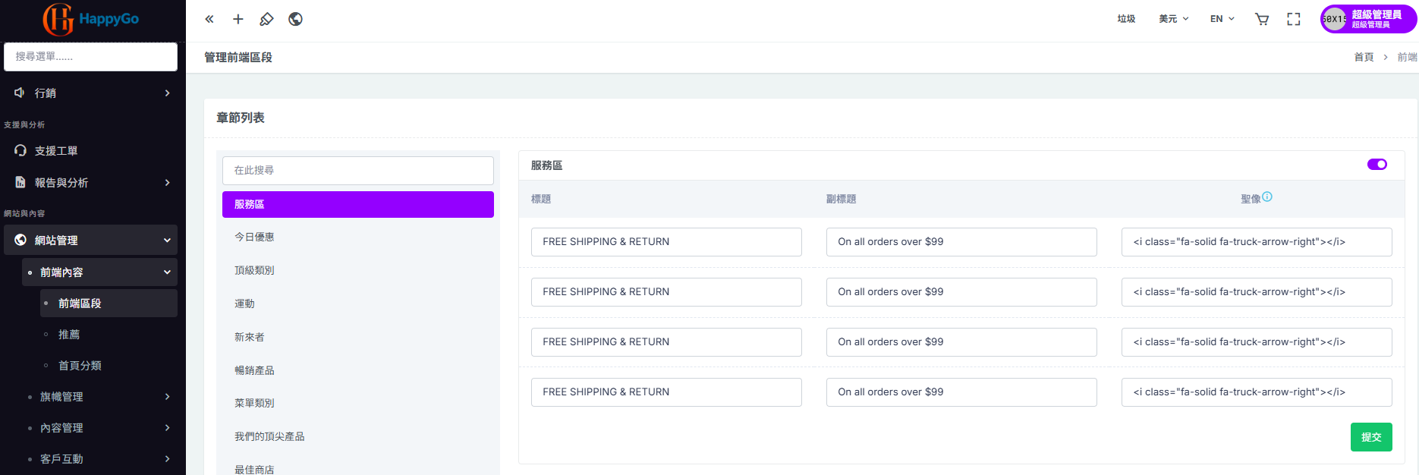Click the double-chevron sidebar collapse icon

coord(209,19)
